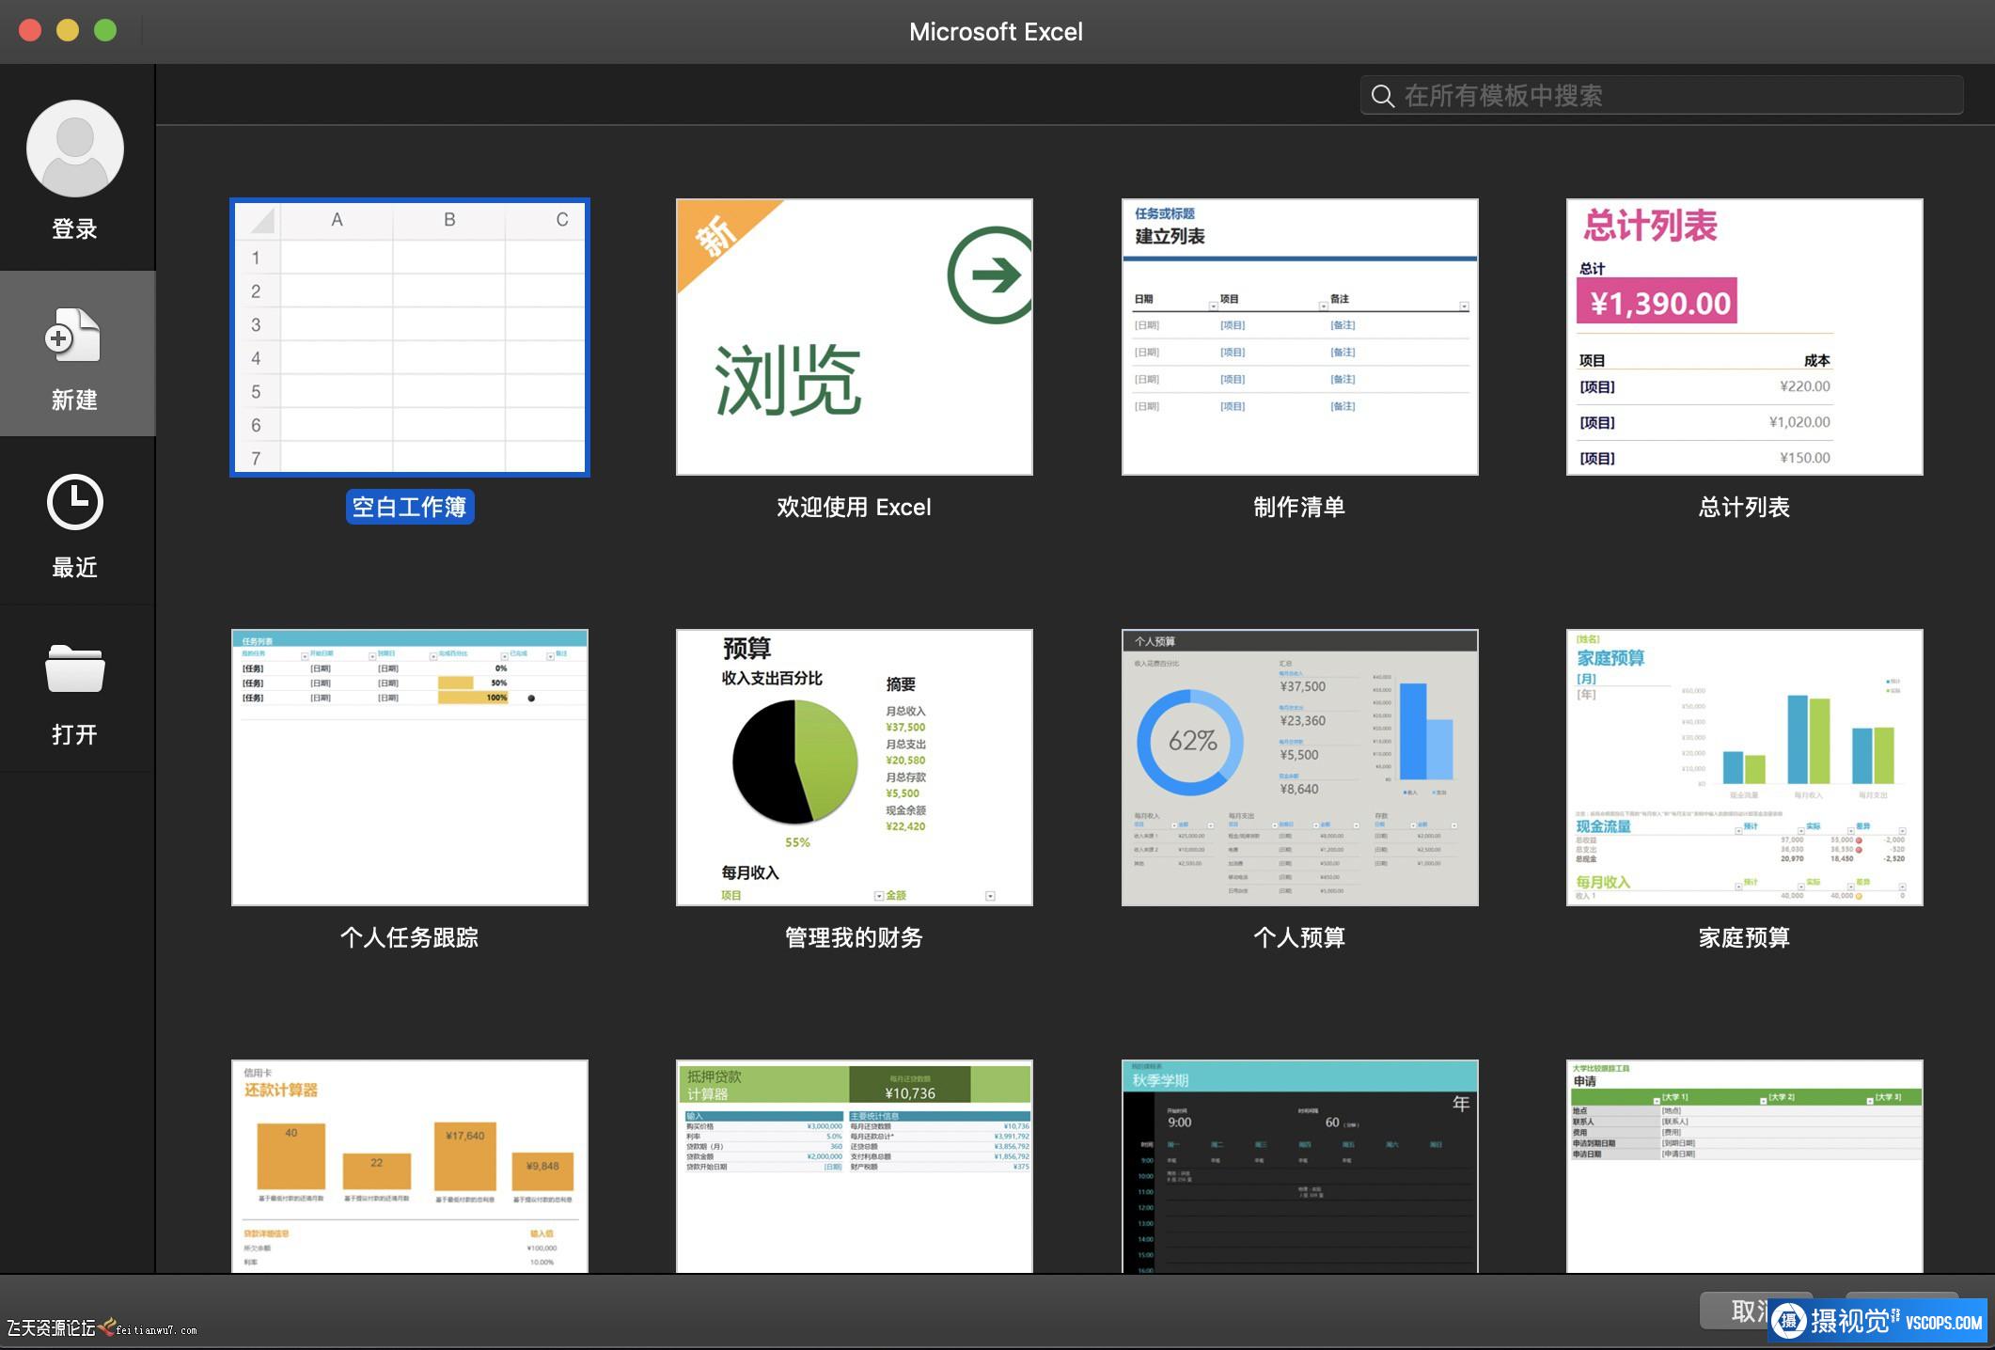
Task: Open the Recent clock icon
Action: pyautogui.click(x=75, y=502)
